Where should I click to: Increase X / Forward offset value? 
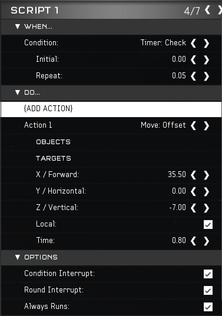[206, 175]
